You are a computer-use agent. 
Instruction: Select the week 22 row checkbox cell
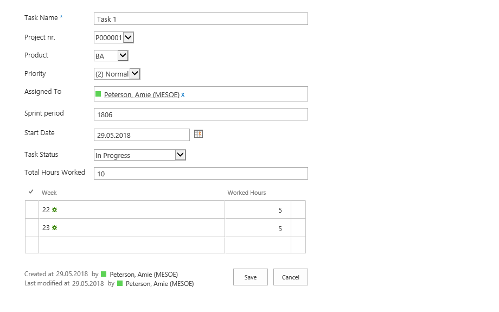tap(32, 210)
